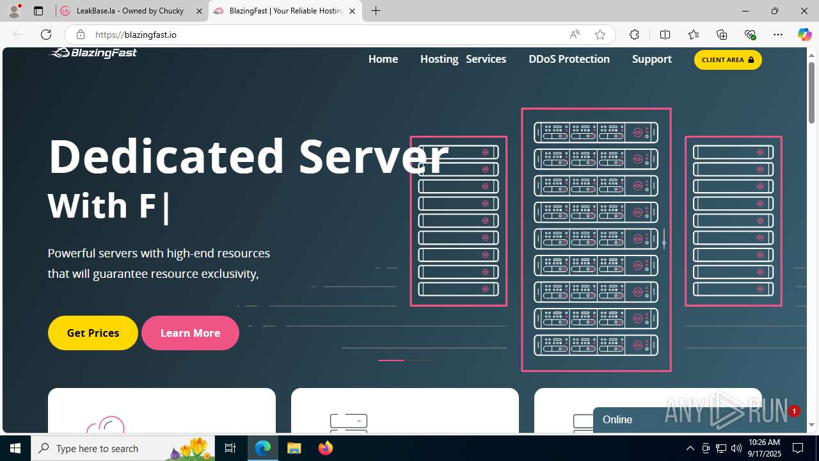Open the Support menu item
Screen dimensions: 819x461
651,59
